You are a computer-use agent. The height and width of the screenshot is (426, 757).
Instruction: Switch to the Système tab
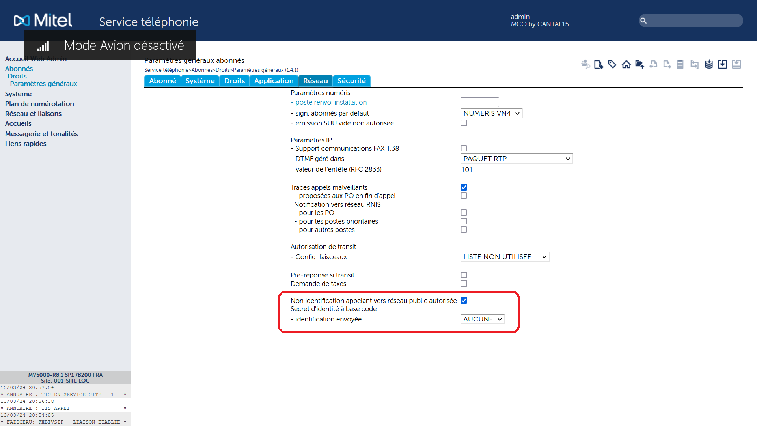200,81
